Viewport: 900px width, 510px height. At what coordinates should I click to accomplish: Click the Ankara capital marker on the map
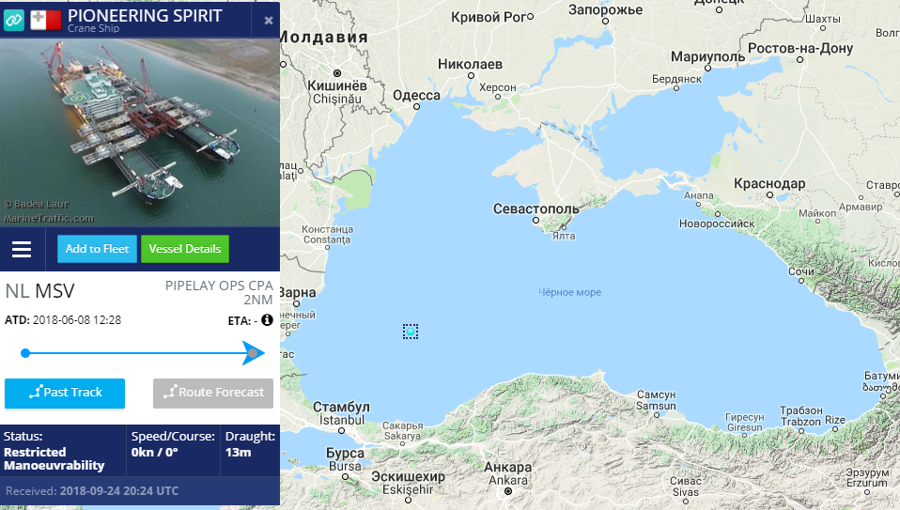tap(508, 491)
